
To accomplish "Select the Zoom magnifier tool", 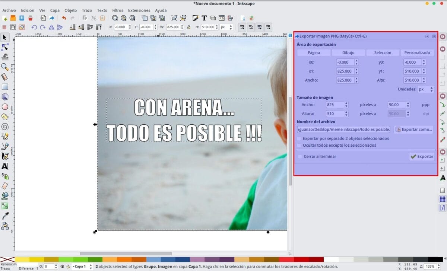I will (x=5, y=67).
